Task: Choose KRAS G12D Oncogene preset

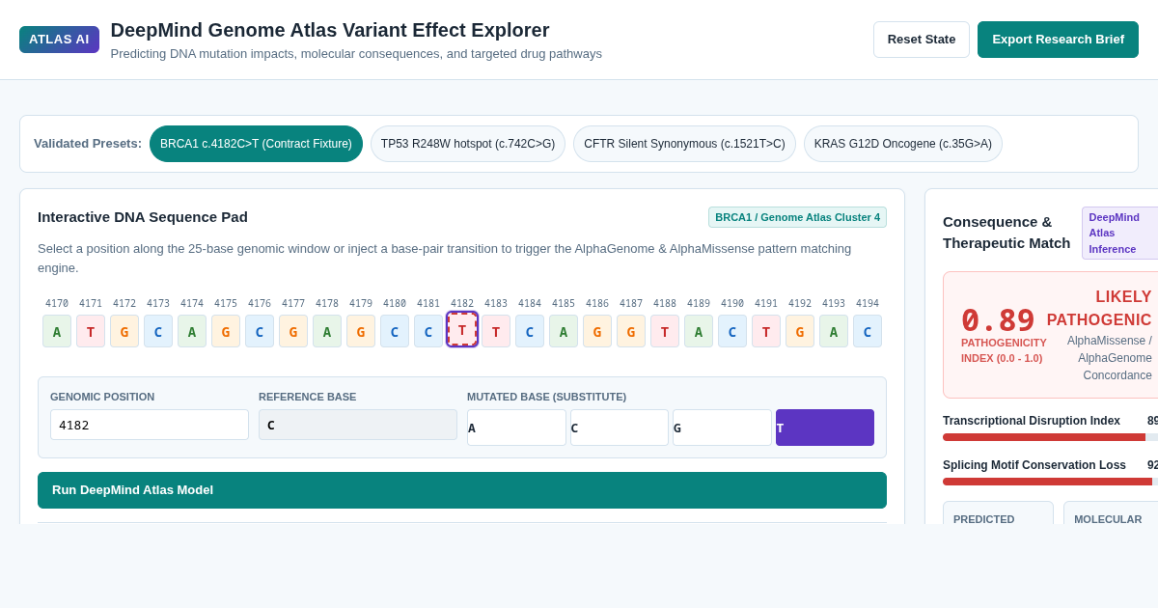Action: (x=903, y=144)
